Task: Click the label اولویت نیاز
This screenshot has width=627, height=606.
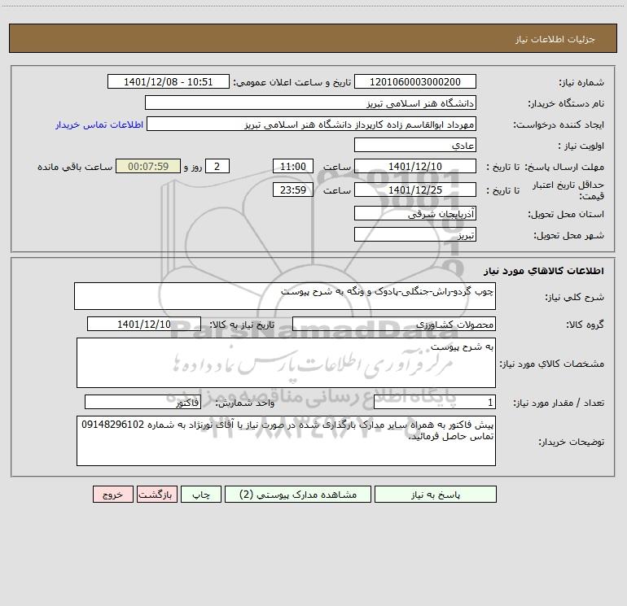Action: pos(581,146)
